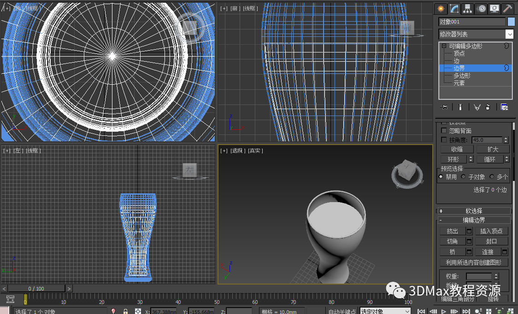The height and width of the screenshot is (314, 518).
Task: Expand the 软选择 rollout
Action: pyautogui.click(x=474, y=211)
